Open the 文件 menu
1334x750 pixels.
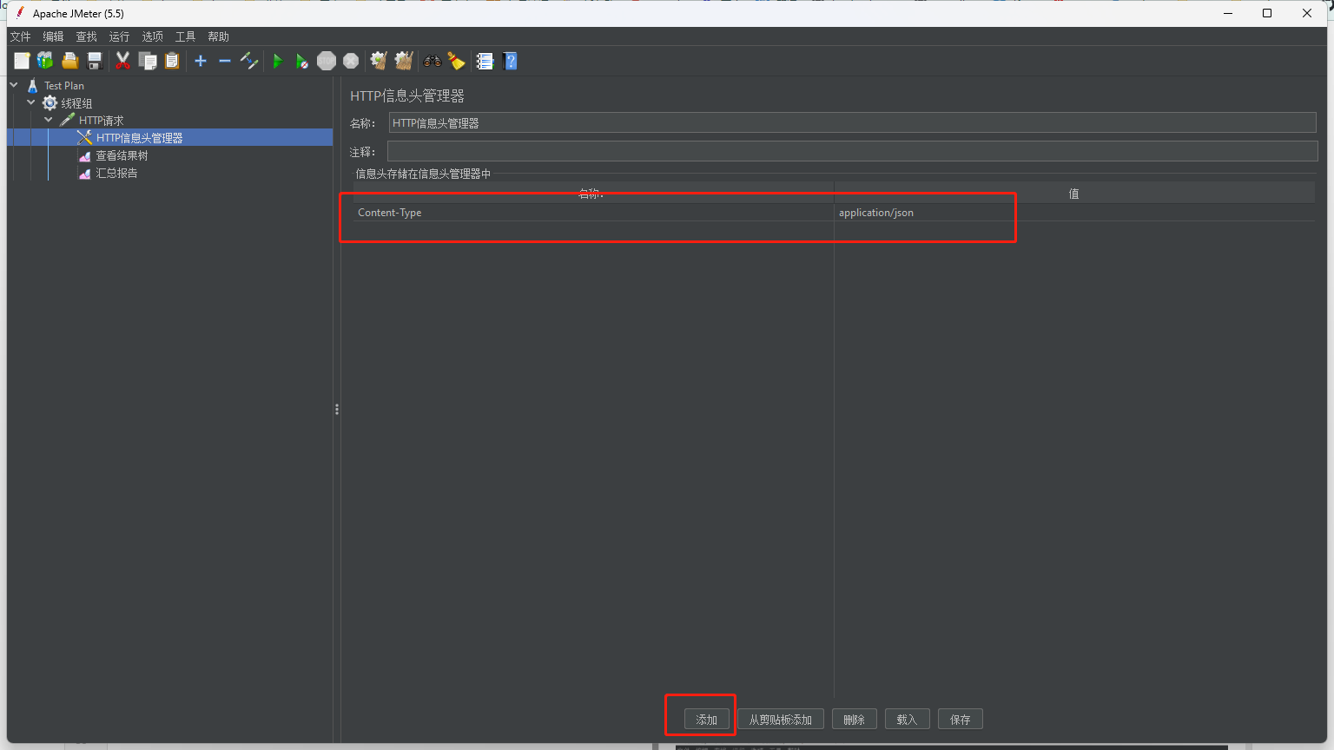(x=20, y=36)
